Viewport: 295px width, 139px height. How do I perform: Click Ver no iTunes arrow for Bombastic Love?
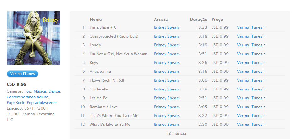click(x=251, y=107)
